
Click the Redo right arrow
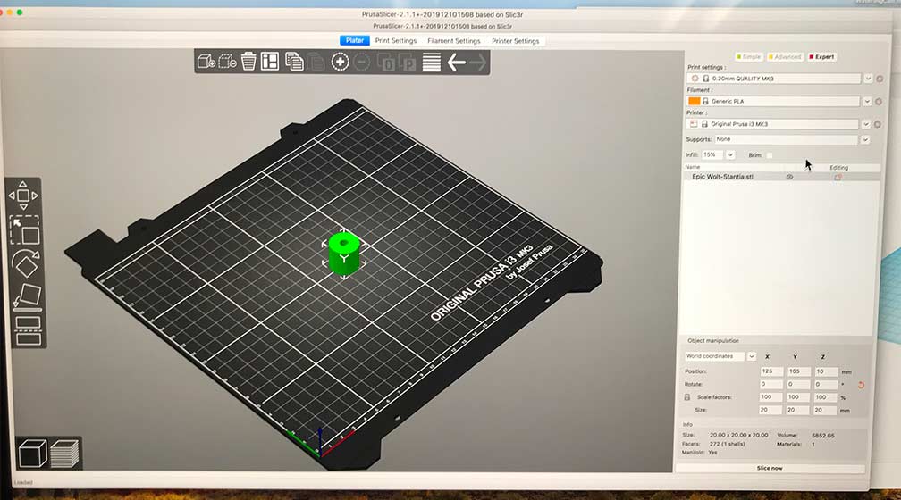(477, 62)
